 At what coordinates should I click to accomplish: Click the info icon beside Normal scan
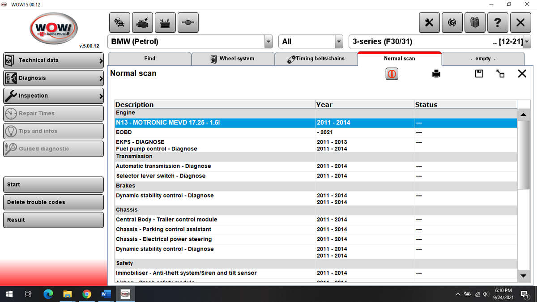point(392,74)
